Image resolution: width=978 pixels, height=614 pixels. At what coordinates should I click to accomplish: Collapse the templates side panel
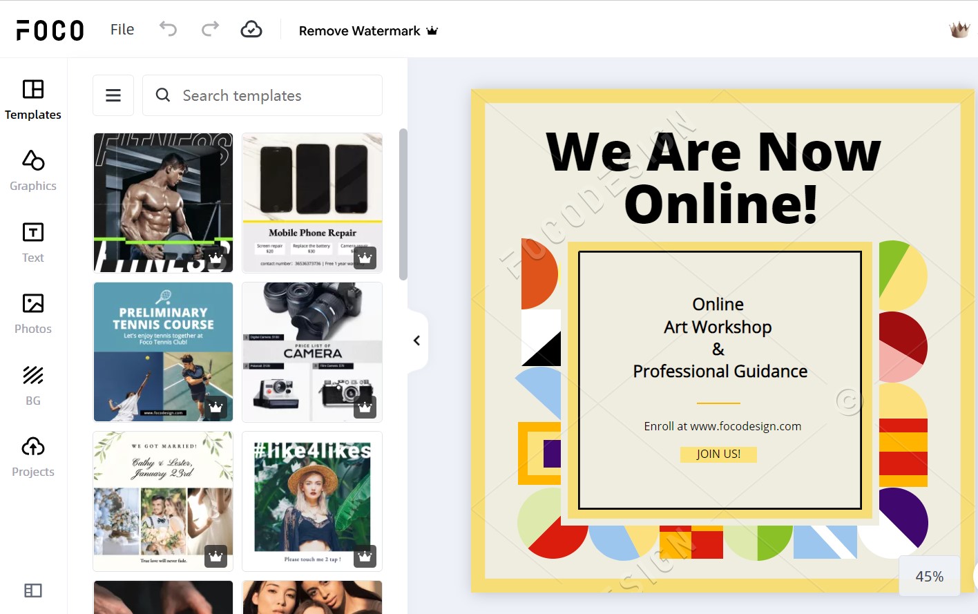tap(417, 340)
